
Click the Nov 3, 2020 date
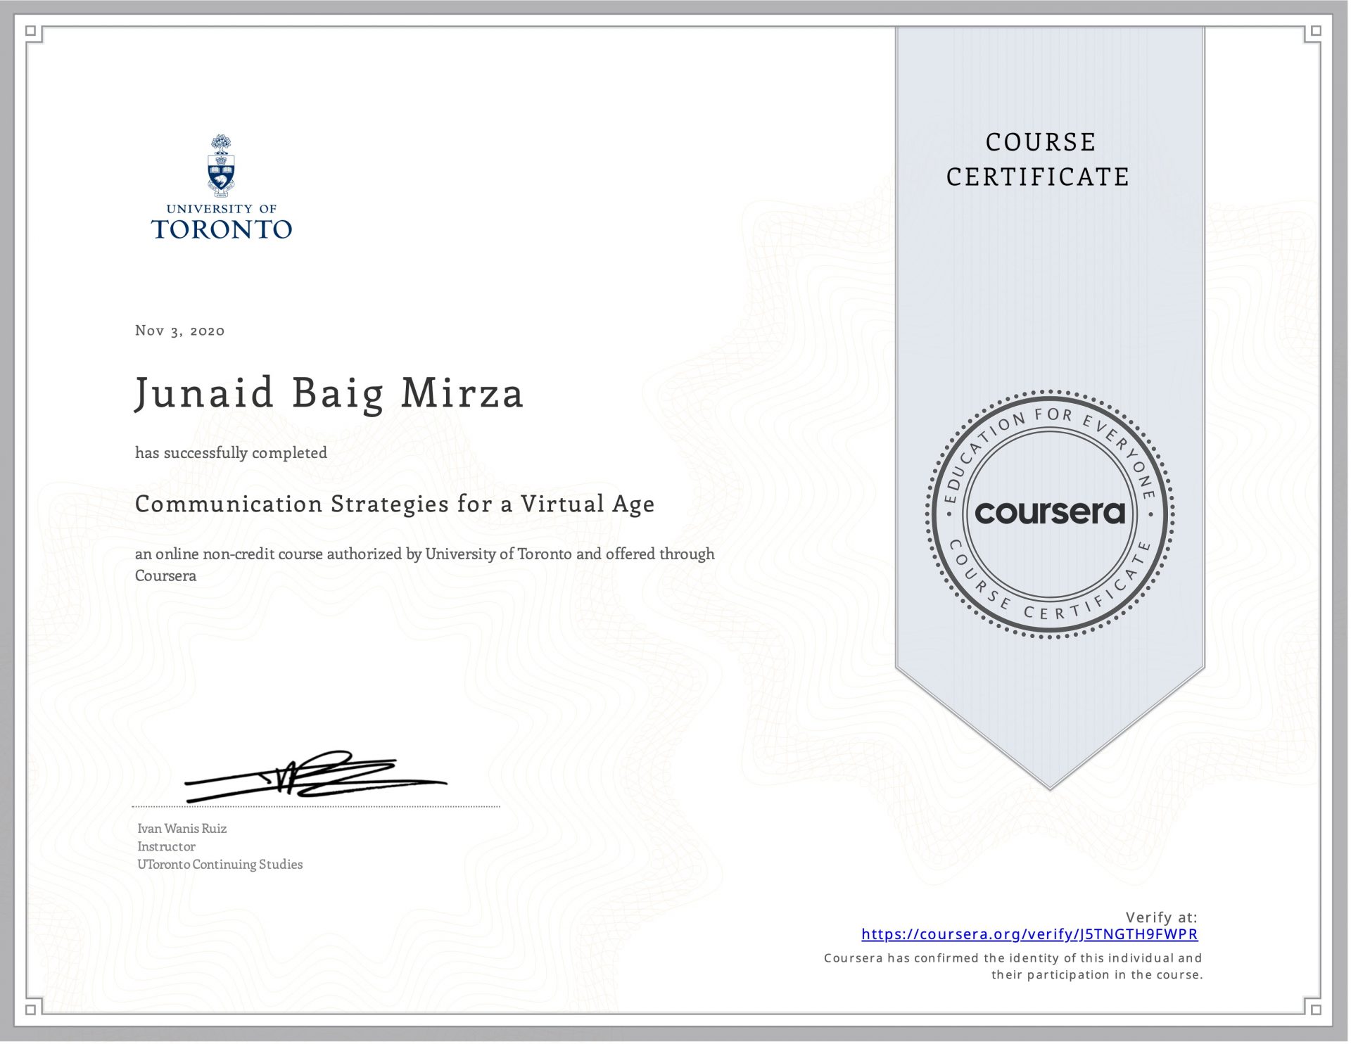[179, 331]
